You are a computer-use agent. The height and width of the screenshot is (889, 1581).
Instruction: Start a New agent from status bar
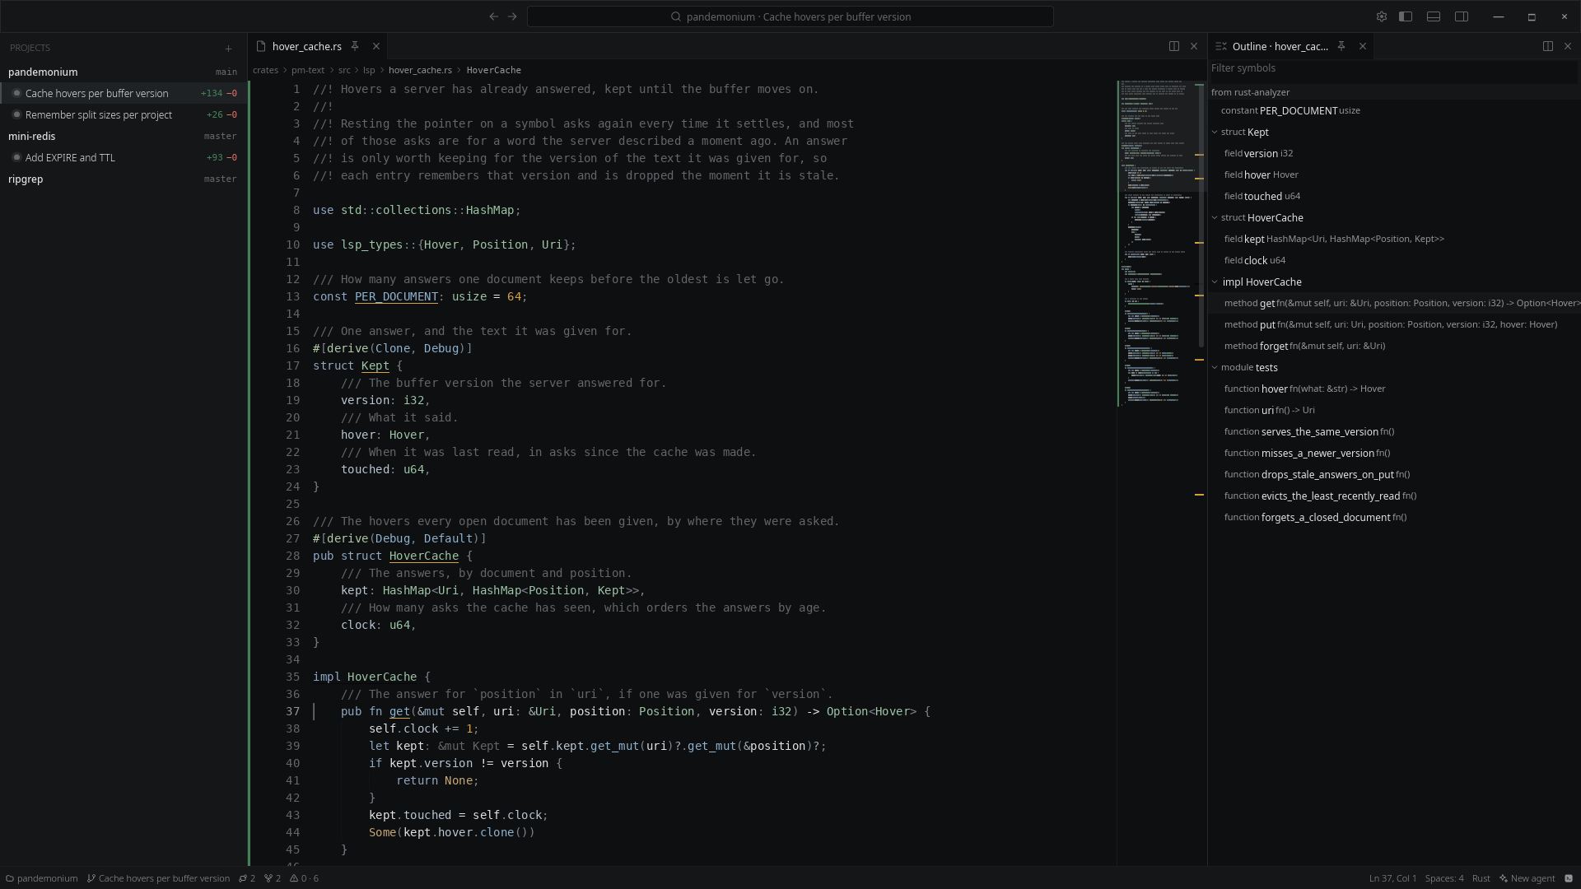[x=1527, y=878]
